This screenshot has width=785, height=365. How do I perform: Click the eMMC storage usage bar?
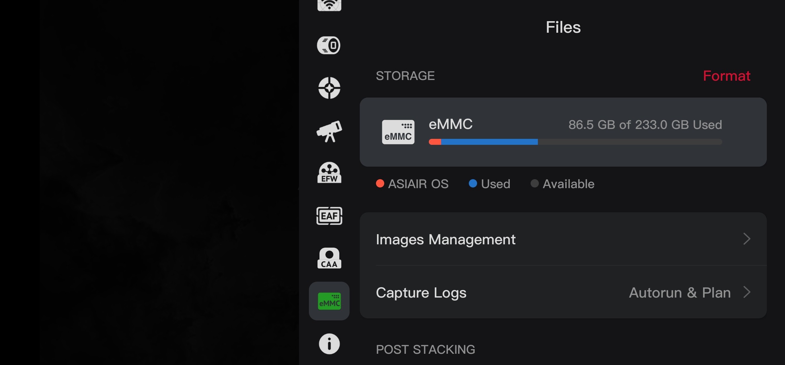(575, 142)
